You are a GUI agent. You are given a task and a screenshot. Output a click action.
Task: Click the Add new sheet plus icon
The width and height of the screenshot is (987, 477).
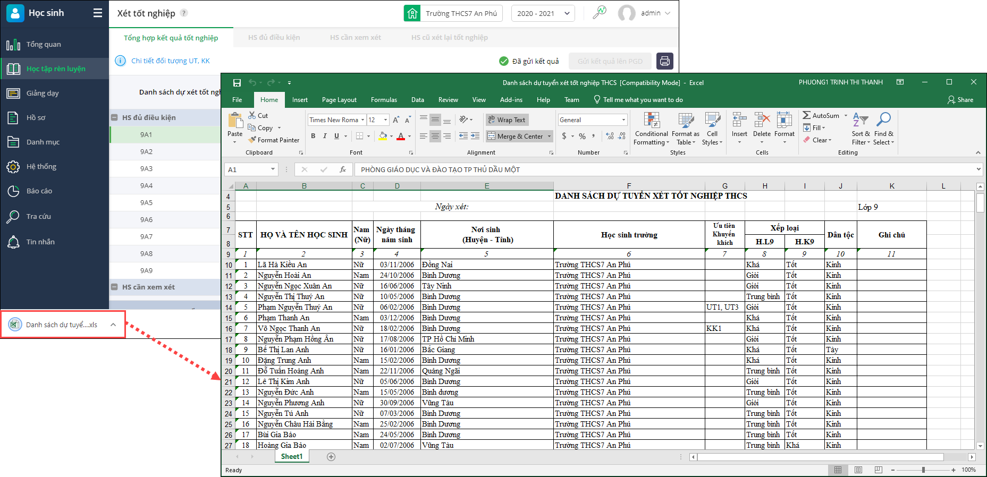331,457
